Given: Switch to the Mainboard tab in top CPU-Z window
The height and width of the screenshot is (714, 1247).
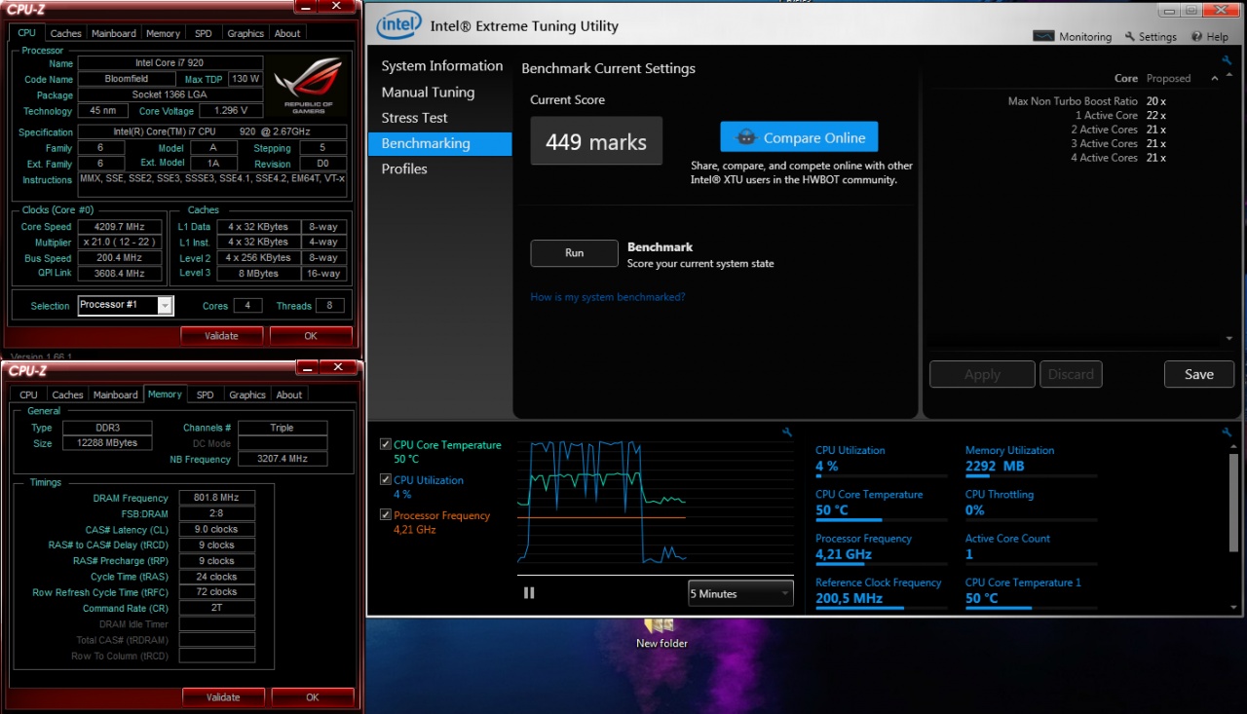Looking at the screenshot, I should (114, 33).
